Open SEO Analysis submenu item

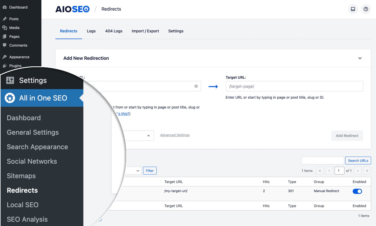click(x=27, y=220)
